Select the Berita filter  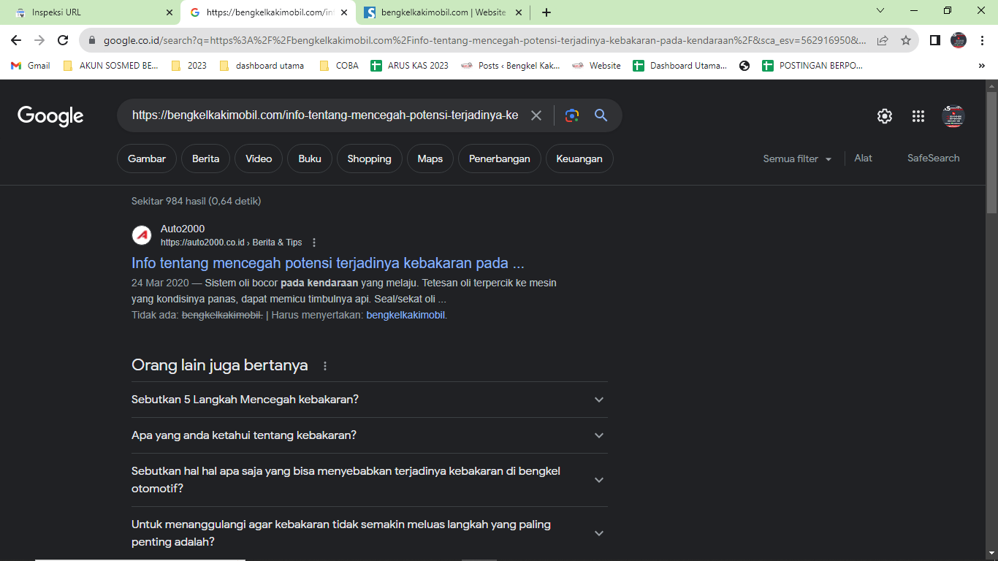click(205, 159)
